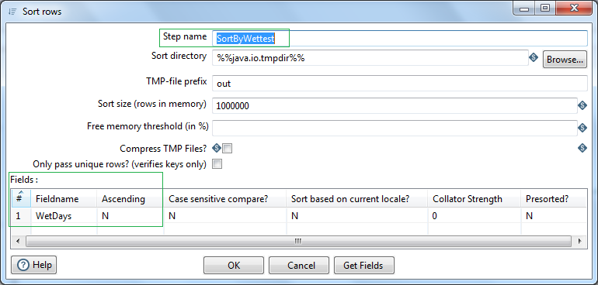Screen dimensions: 598x285
Task: Click the # column header with sort arrow
Action: pyautogui.click(x=21, y=197)
